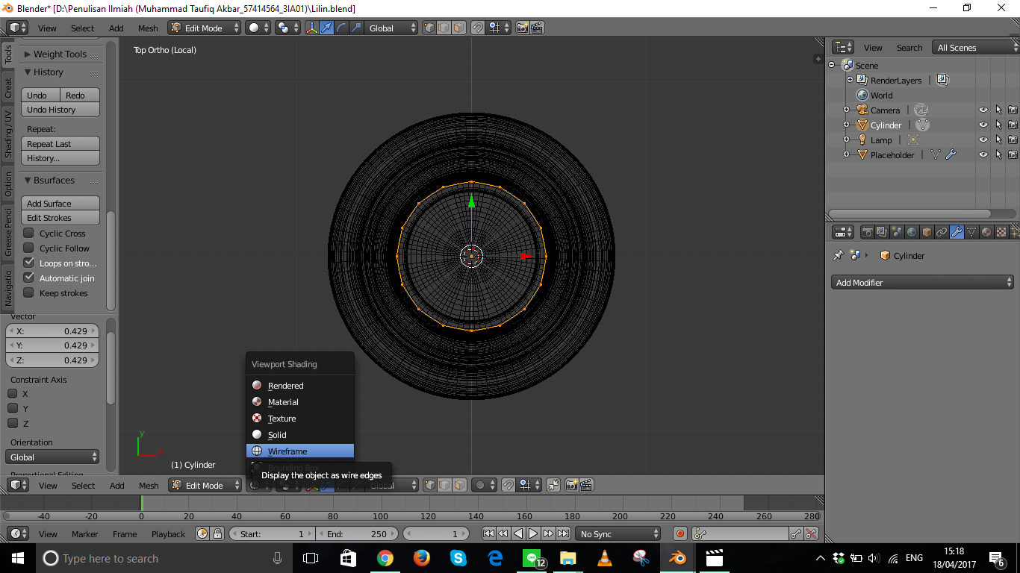This screenshot has height=573, width=1020.
Task: Switch to the Grease Pencil side tab
Action: pos(8,232)
